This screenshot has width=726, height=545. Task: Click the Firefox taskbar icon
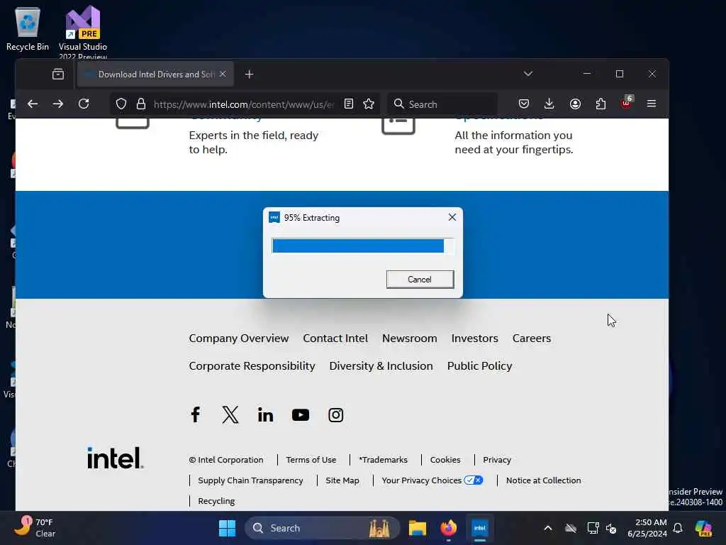(x=448, y=528)
